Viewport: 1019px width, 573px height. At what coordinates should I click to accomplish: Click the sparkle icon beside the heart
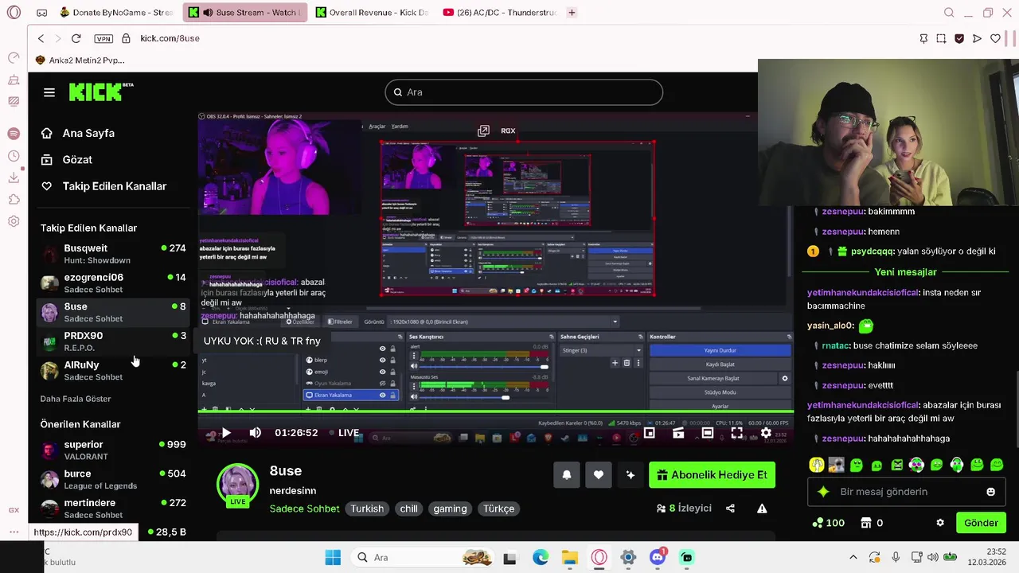point(631,475)
